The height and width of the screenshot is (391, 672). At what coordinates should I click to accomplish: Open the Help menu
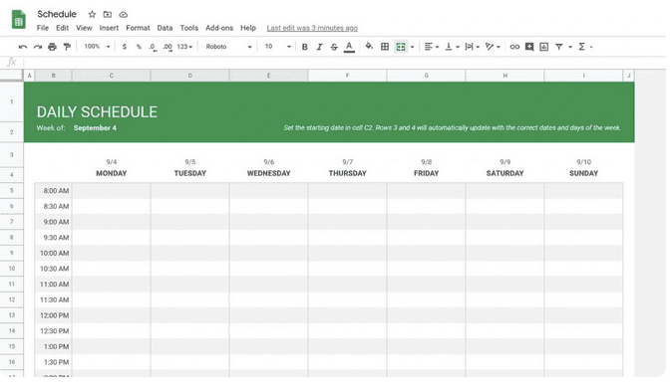(247, 28)
